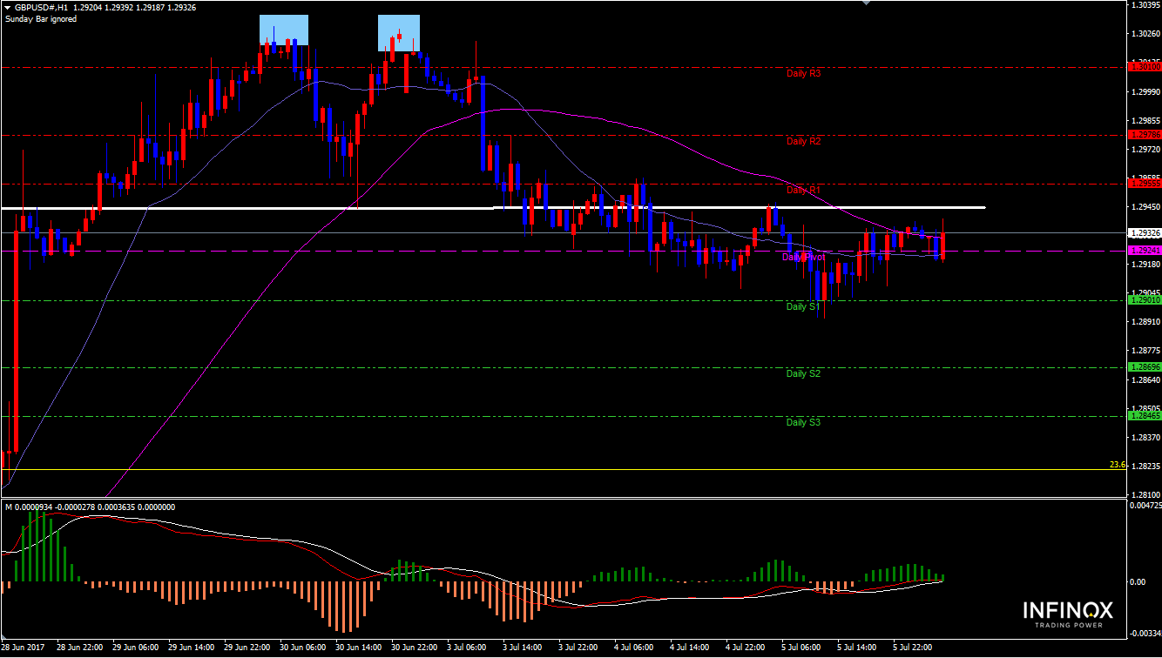Click the MACD indicator values text
Image resolution: width=1162 pixels, height=658 pixels.
[90, 507]
